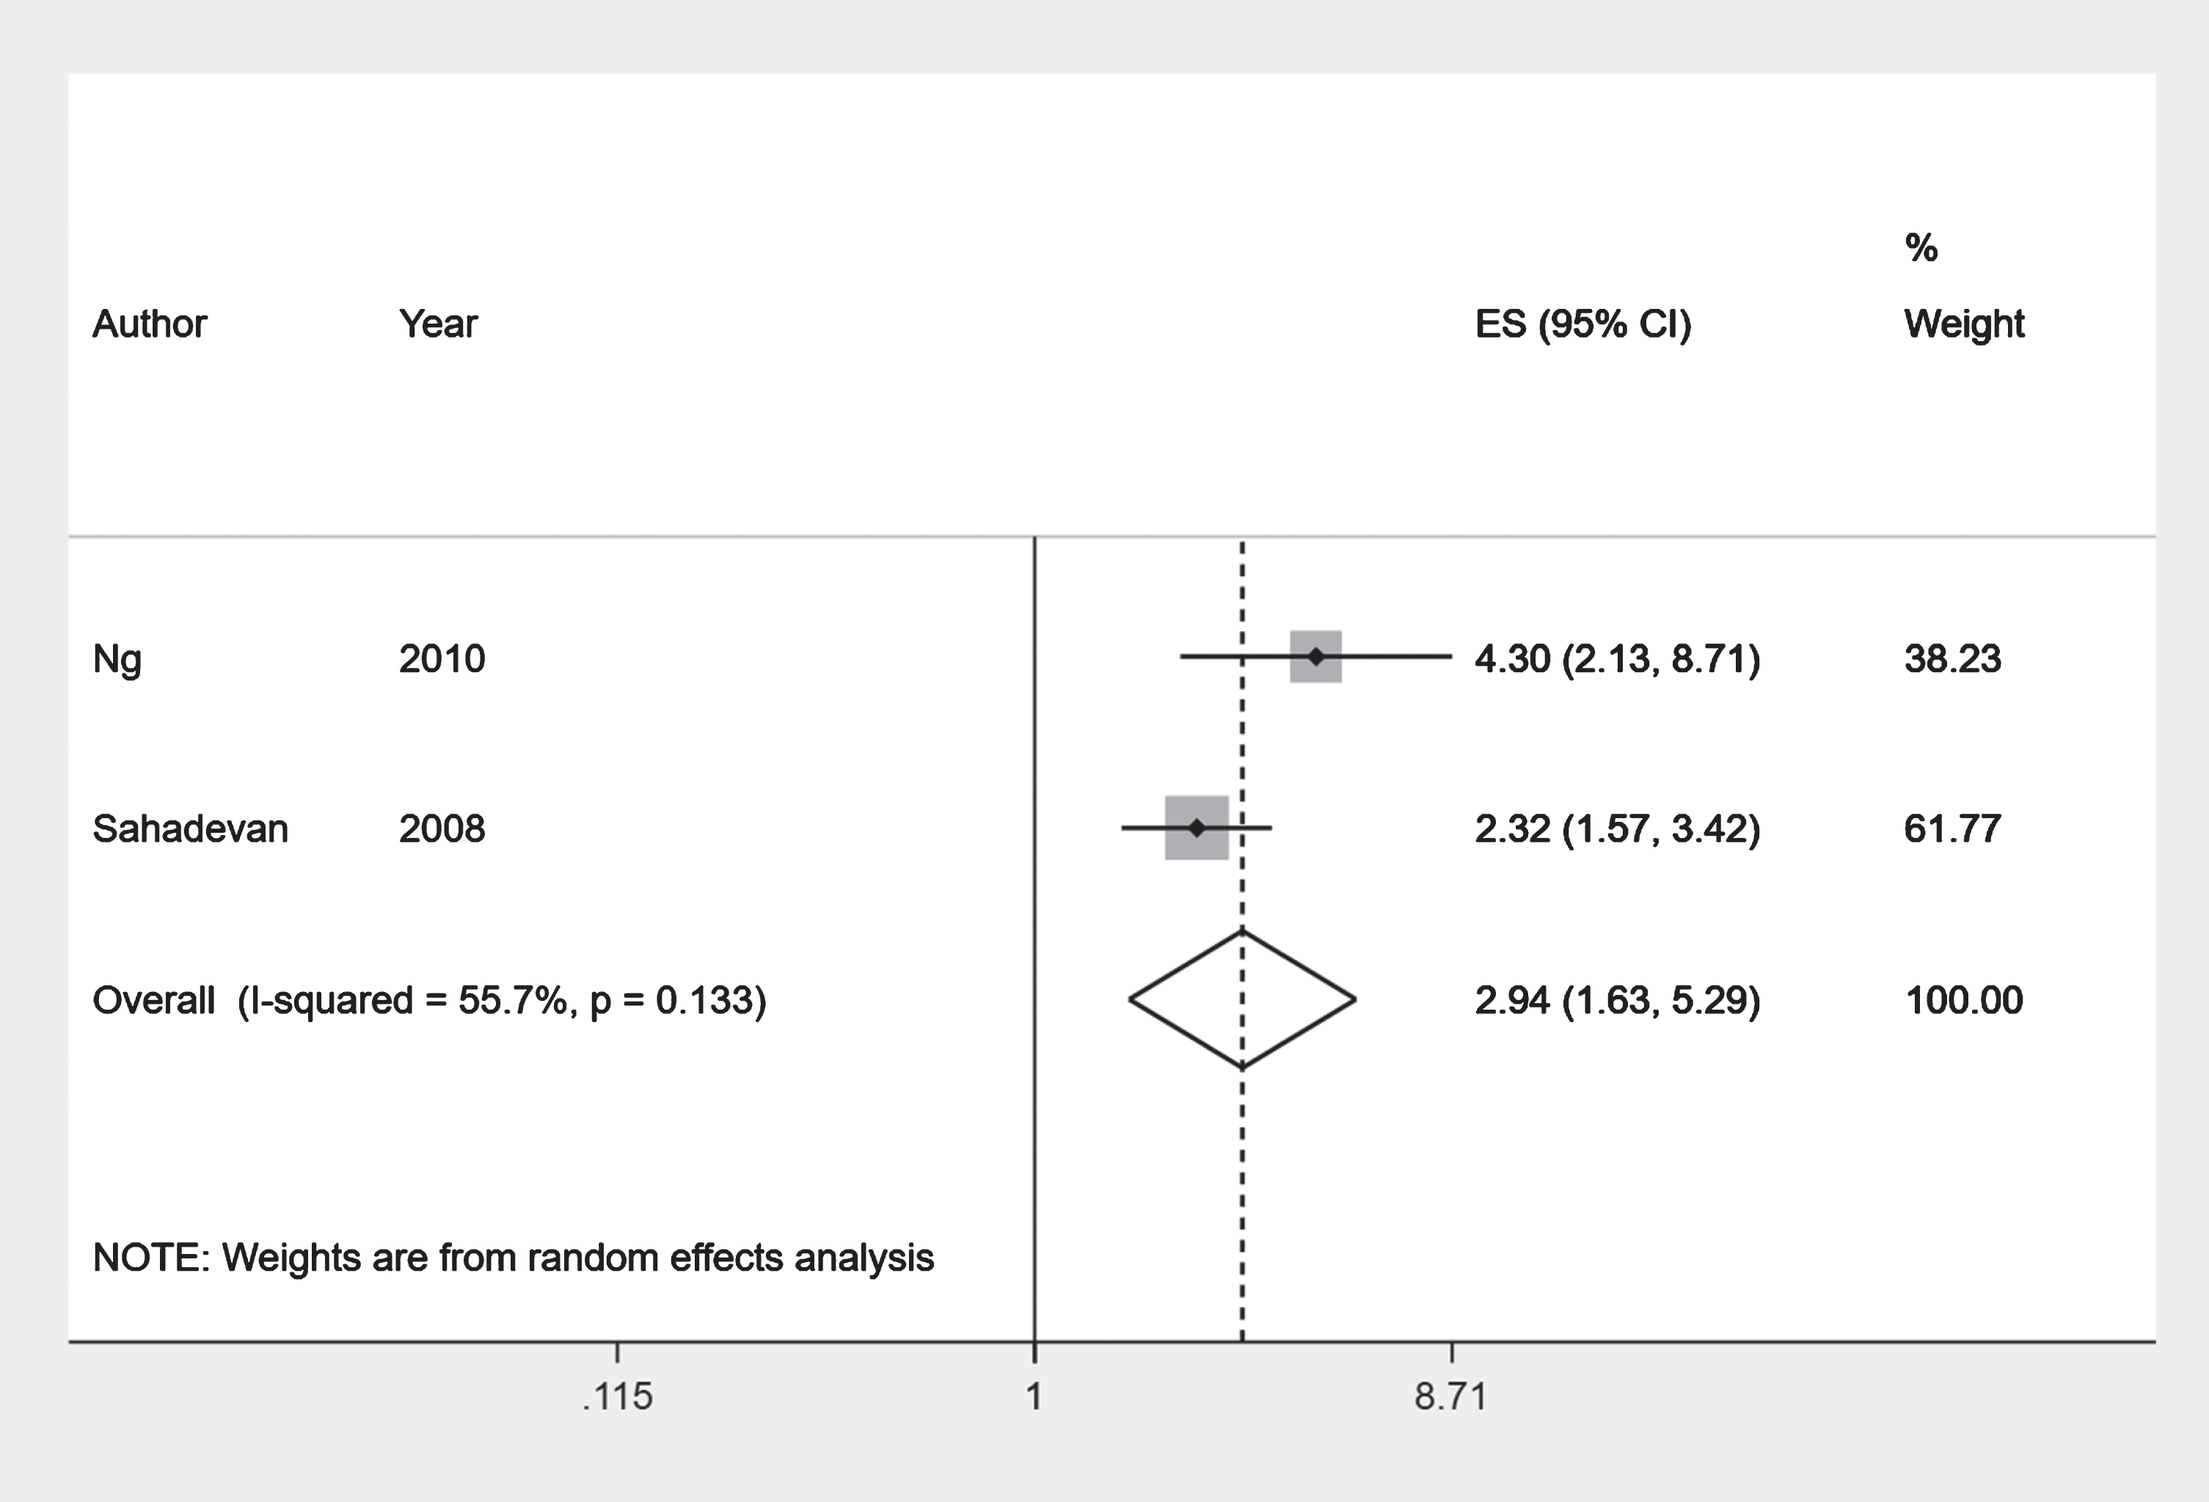Click the overall pooled effect diamond

click(x=1242, y=999)
